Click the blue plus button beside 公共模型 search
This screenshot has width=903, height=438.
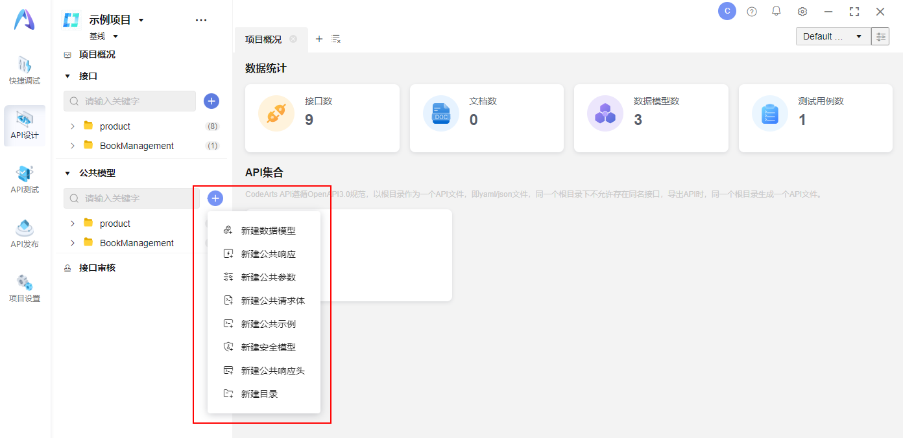215,198
